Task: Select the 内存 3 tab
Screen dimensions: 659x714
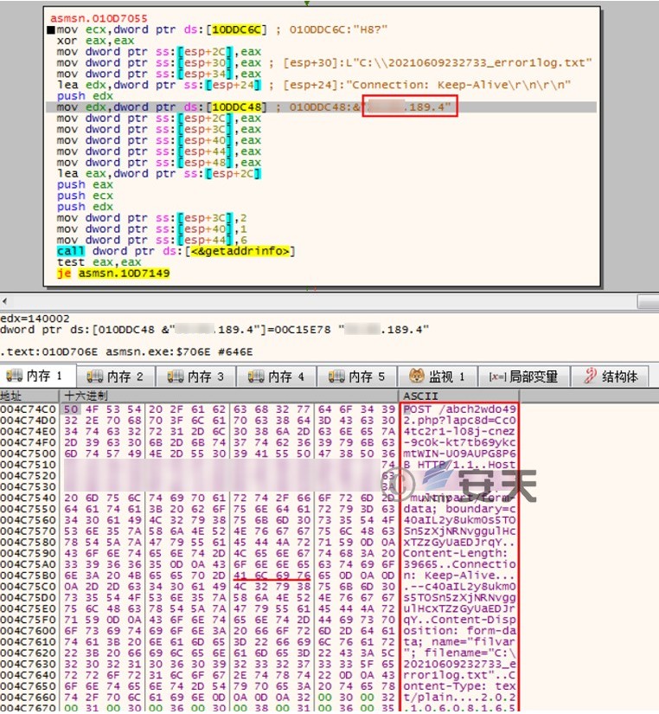Action: pos(196,376)
